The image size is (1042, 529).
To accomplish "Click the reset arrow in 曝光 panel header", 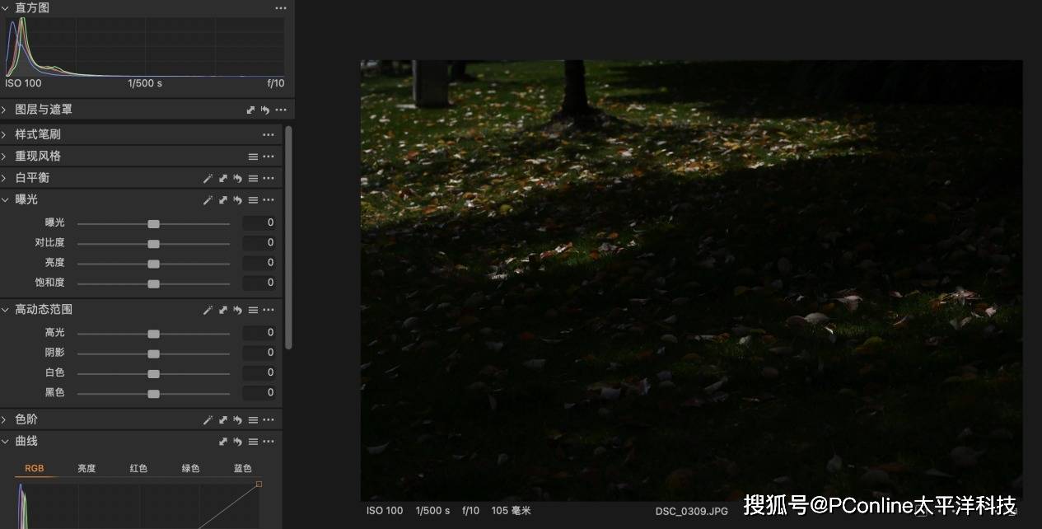I will 237,199.
